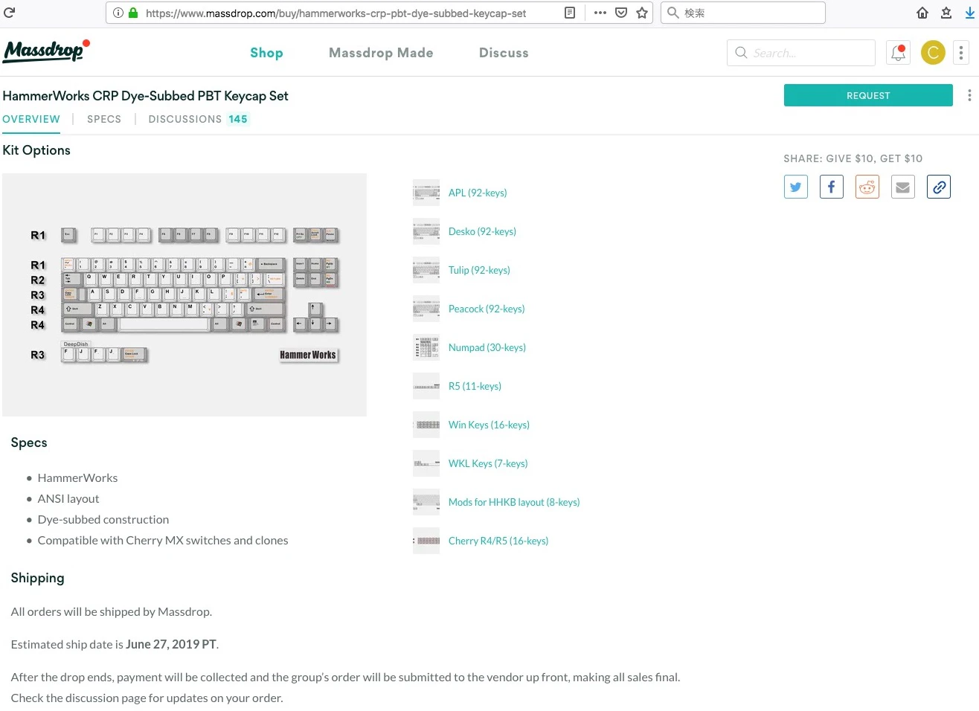Screen dimensions: 979x711
Task: Select the Overview tab
Action: tap(31, 119)
